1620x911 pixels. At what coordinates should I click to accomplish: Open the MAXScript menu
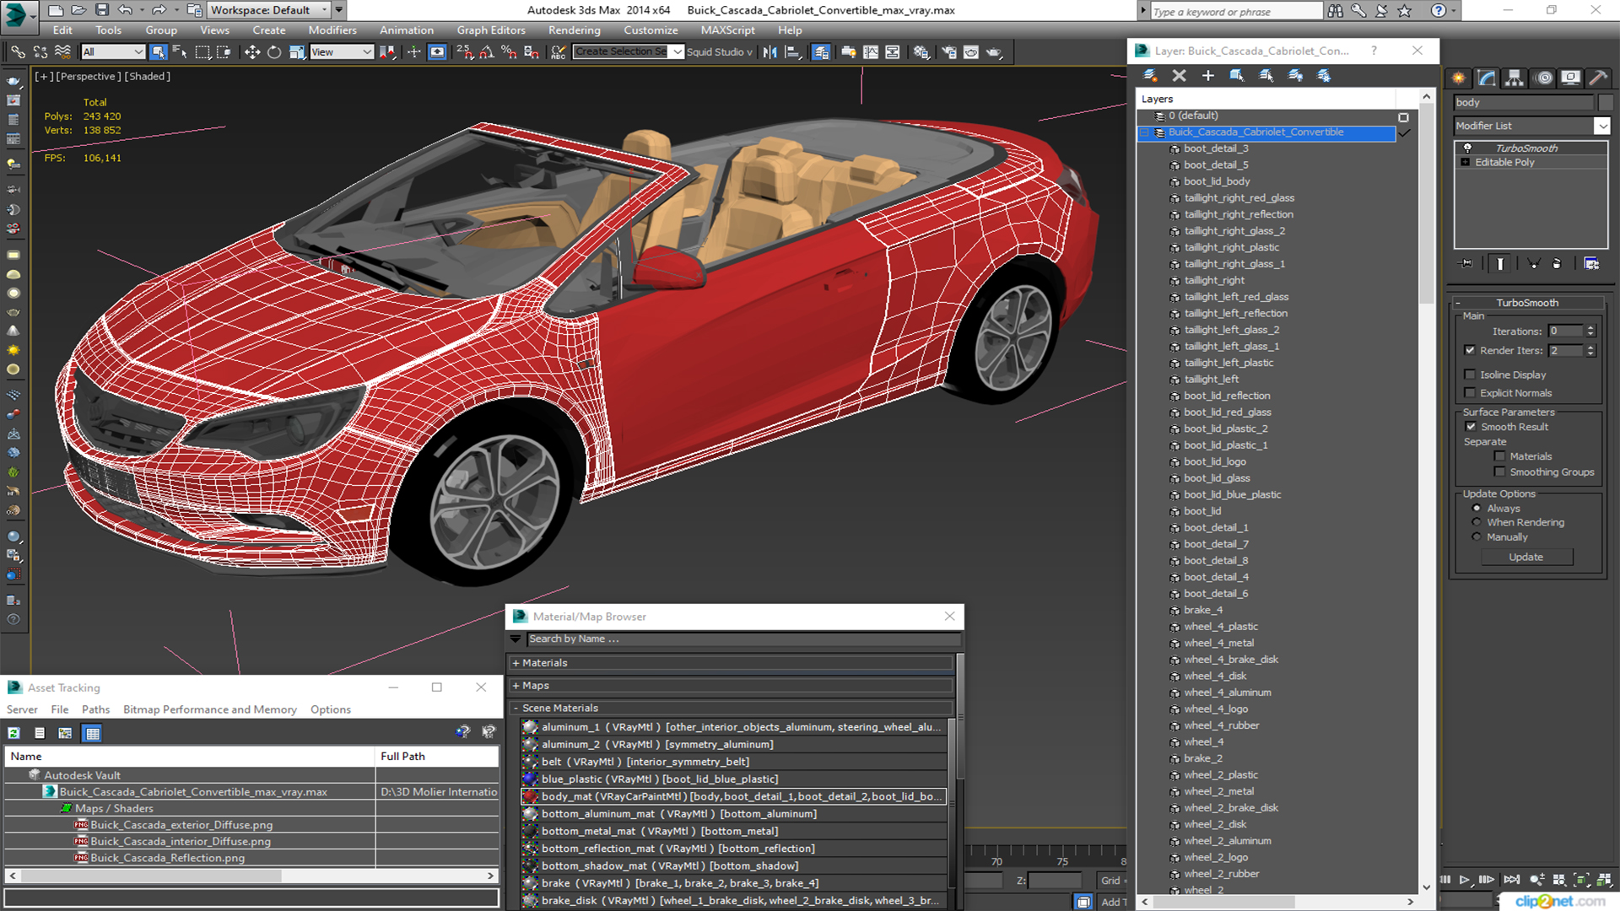[727, 30]
